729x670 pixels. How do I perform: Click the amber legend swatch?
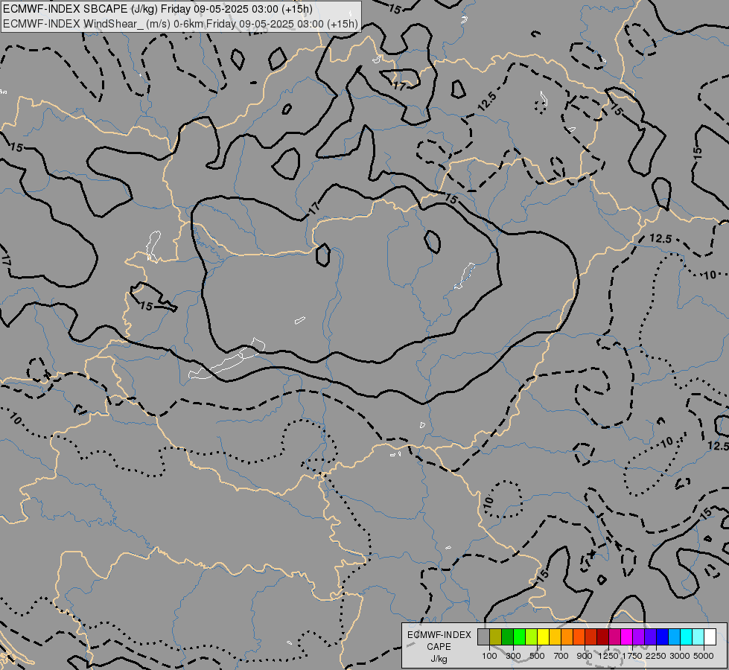point(555,636)
